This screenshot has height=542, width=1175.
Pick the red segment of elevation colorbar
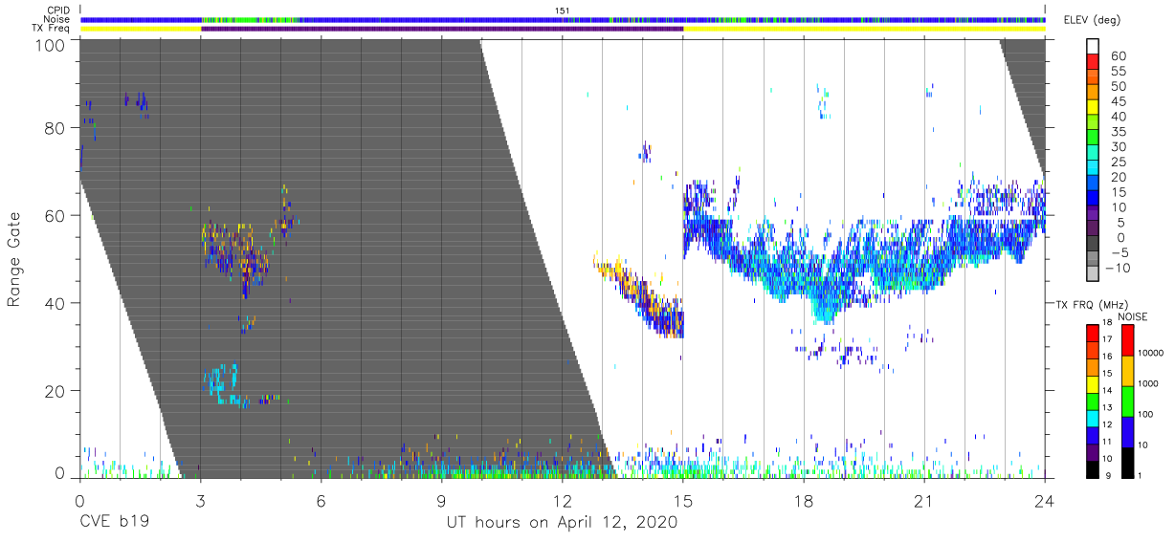tap(1092, 62)
